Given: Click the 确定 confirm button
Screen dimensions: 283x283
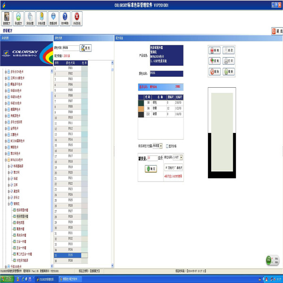Looking at the screenshot, I should coord(151,169).
